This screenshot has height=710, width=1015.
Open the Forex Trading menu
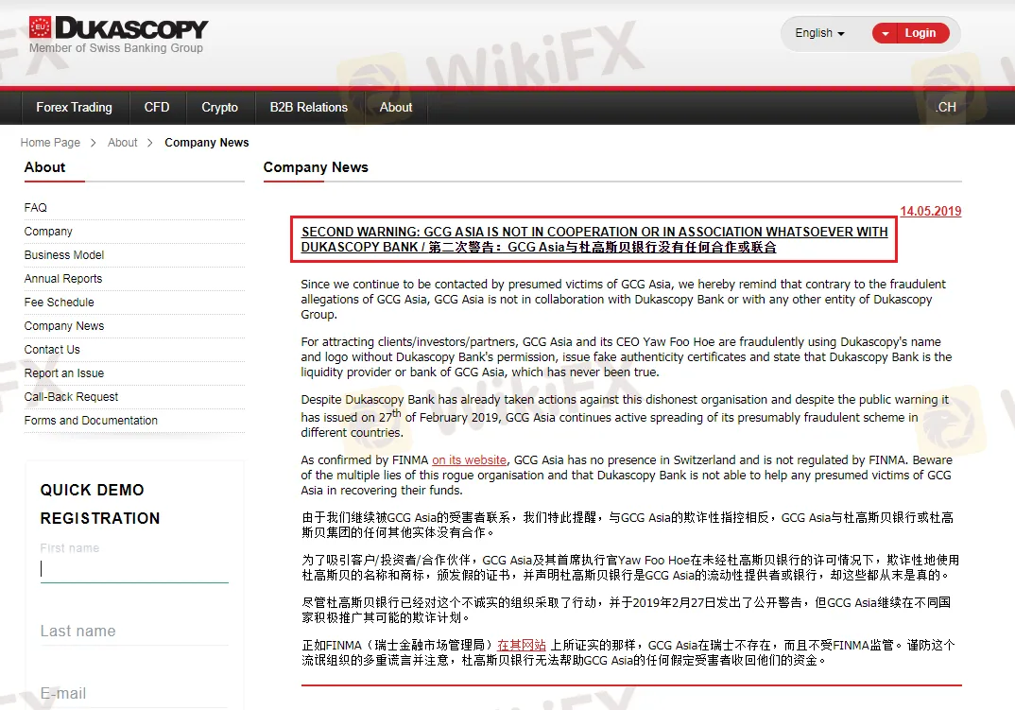(74, 108)
